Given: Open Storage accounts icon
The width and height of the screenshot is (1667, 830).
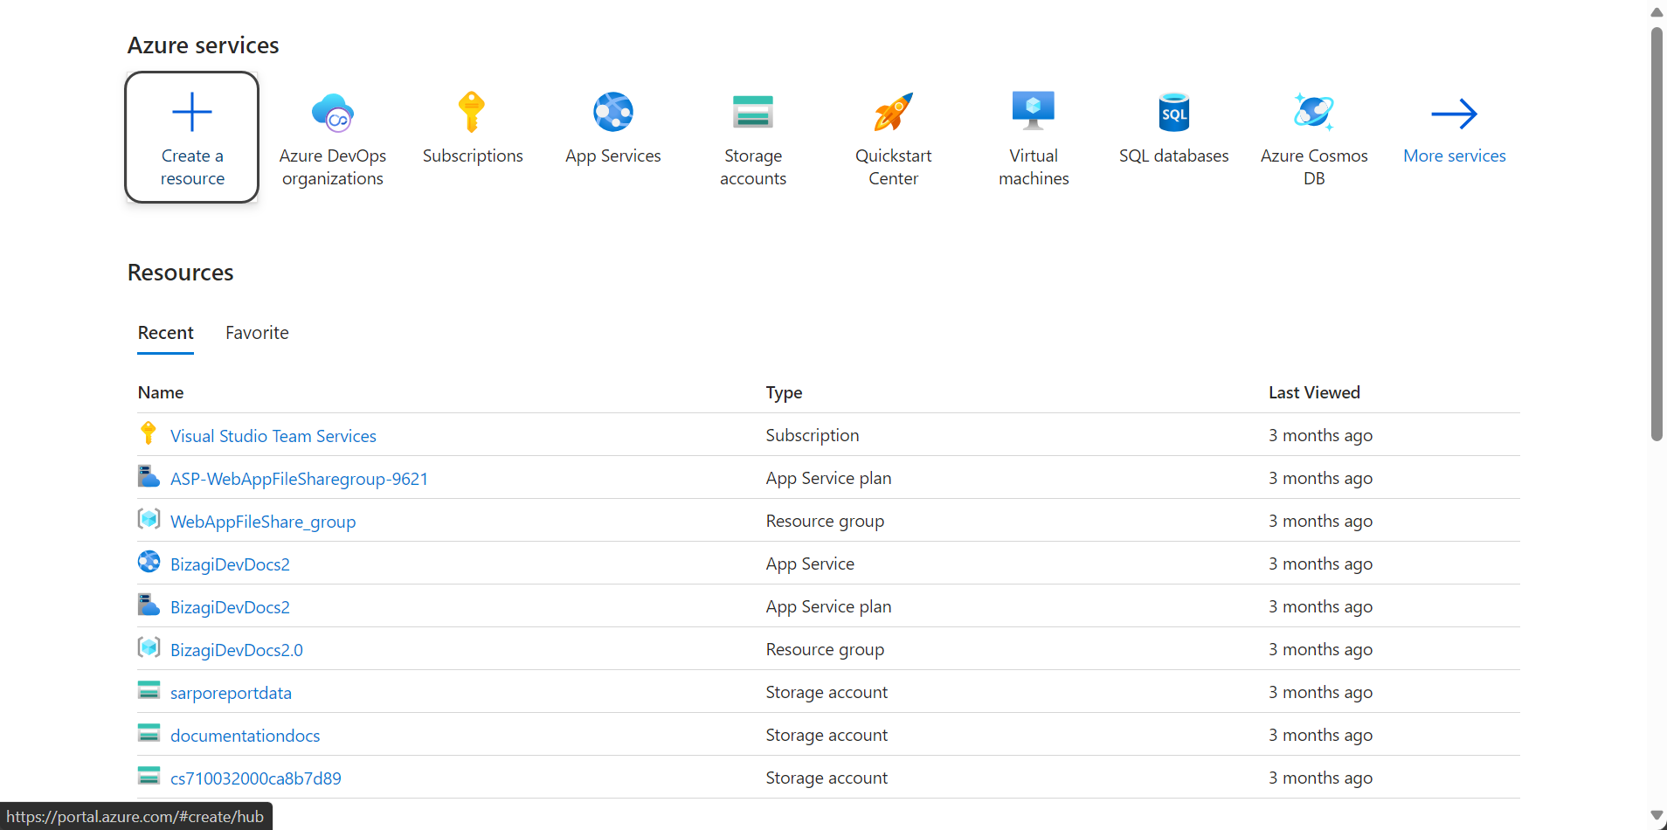Looking at the screenshot, I should point(753,112).
